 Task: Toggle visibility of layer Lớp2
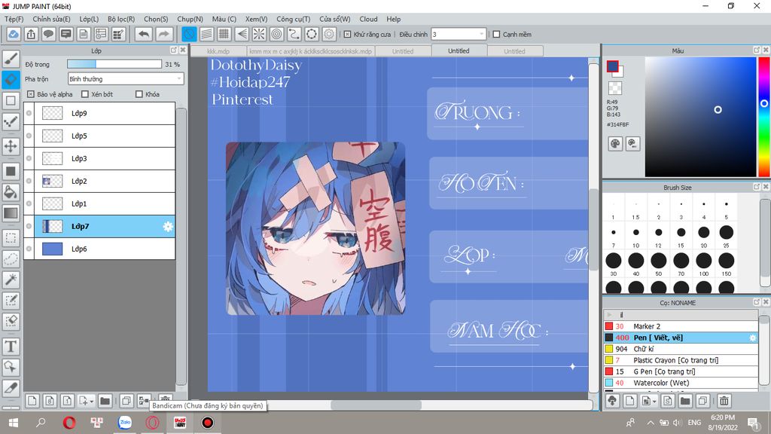[29, 181]
